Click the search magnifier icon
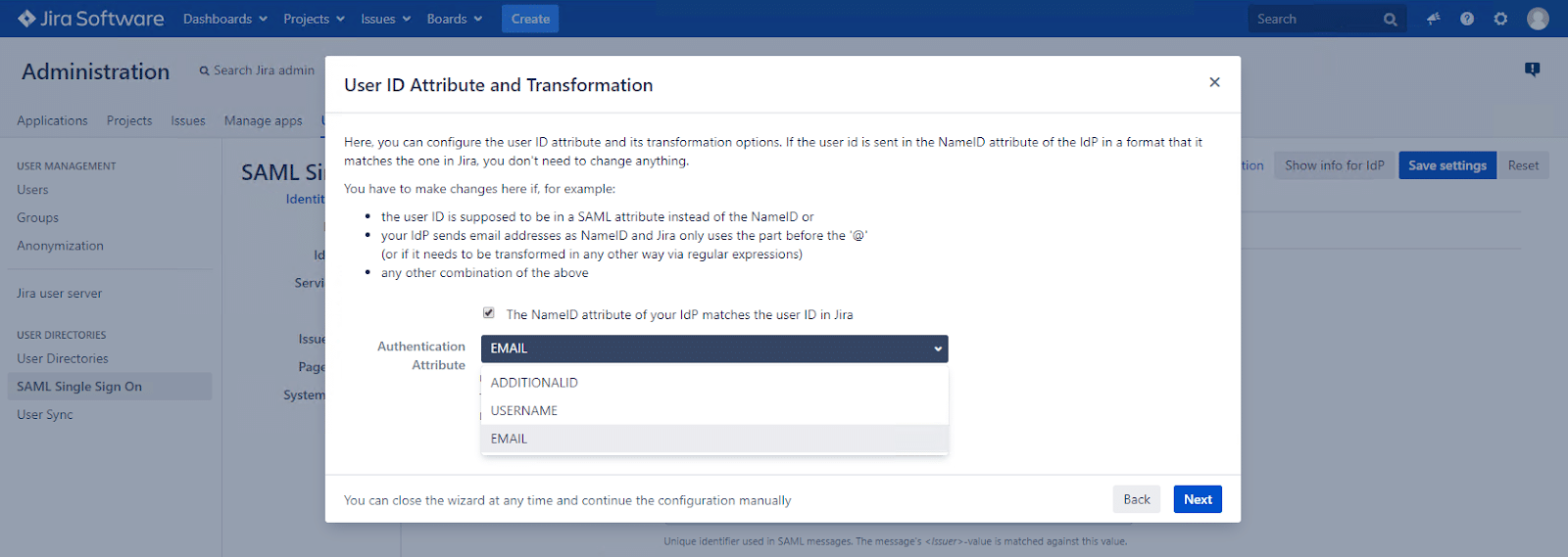Screen dimensions: 1568x557 1390,20
